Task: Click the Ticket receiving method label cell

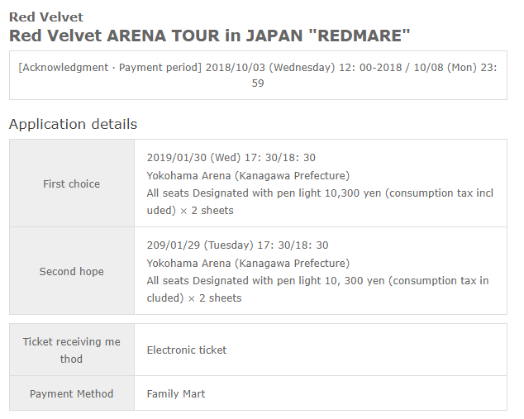Action: coord(72,350)
